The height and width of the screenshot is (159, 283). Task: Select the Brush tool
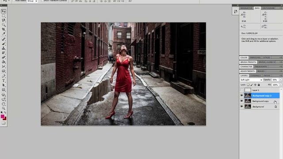4,44
